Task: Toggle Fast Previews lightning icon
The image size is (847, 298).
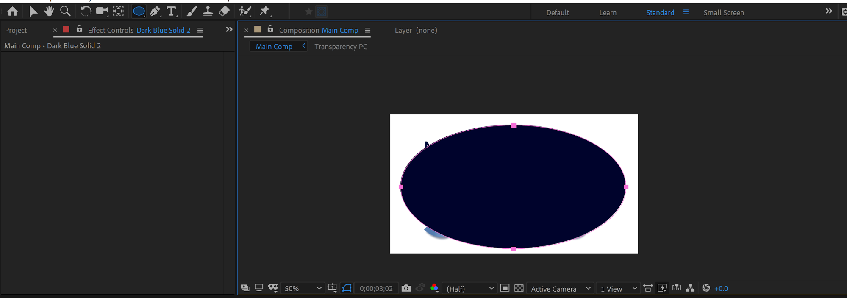Action: pyautogui.click(x=662, y=288)
